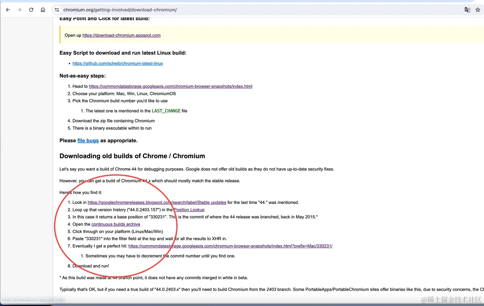Click the 'Easy Point and Click for latest build:' heading
The image size is (484, 306).
(104, 18)
